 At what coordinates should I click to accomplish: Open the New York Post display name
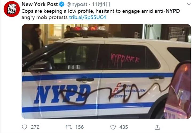coord(40,4)
